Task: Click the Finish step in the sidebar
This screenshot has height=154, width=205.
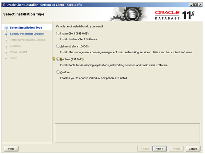Action: click(x=14, y=58)
